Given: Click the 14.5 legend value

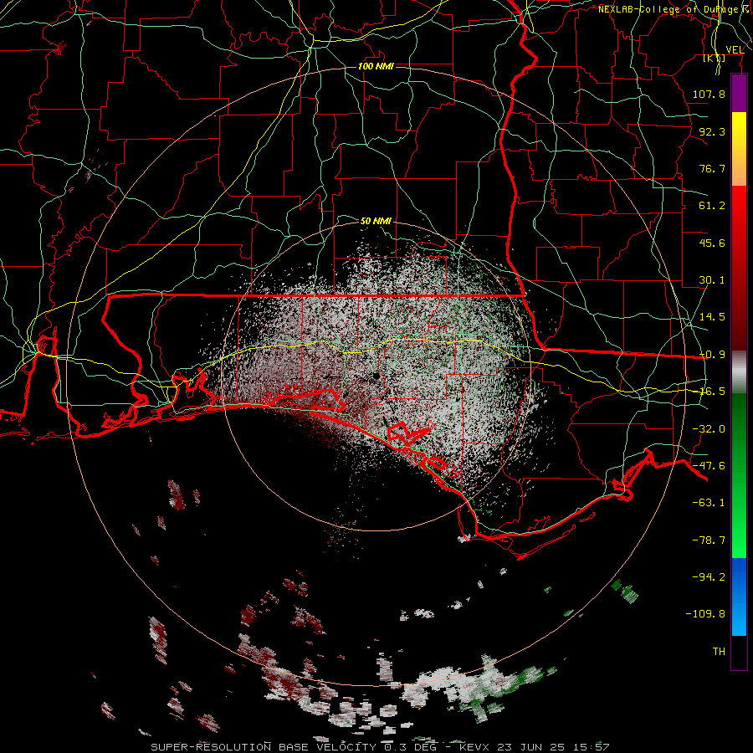Looking at the screenshot, I should point(712,317).
